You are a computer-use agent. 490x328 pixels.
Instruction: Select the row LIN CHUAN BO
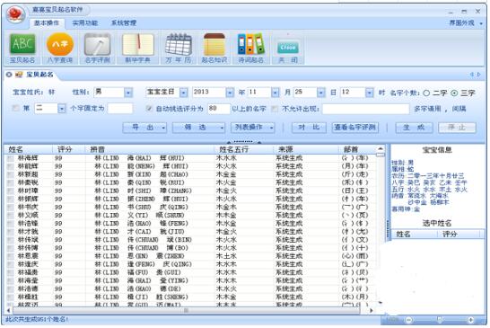(x=190, y=248)
